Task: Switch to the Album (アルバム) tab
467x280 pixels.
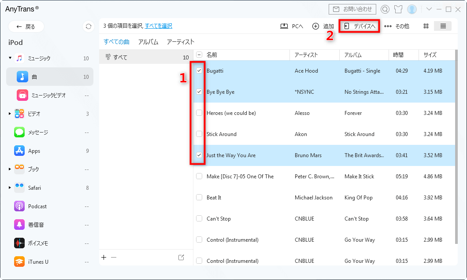Action: (x=148, y=42)
